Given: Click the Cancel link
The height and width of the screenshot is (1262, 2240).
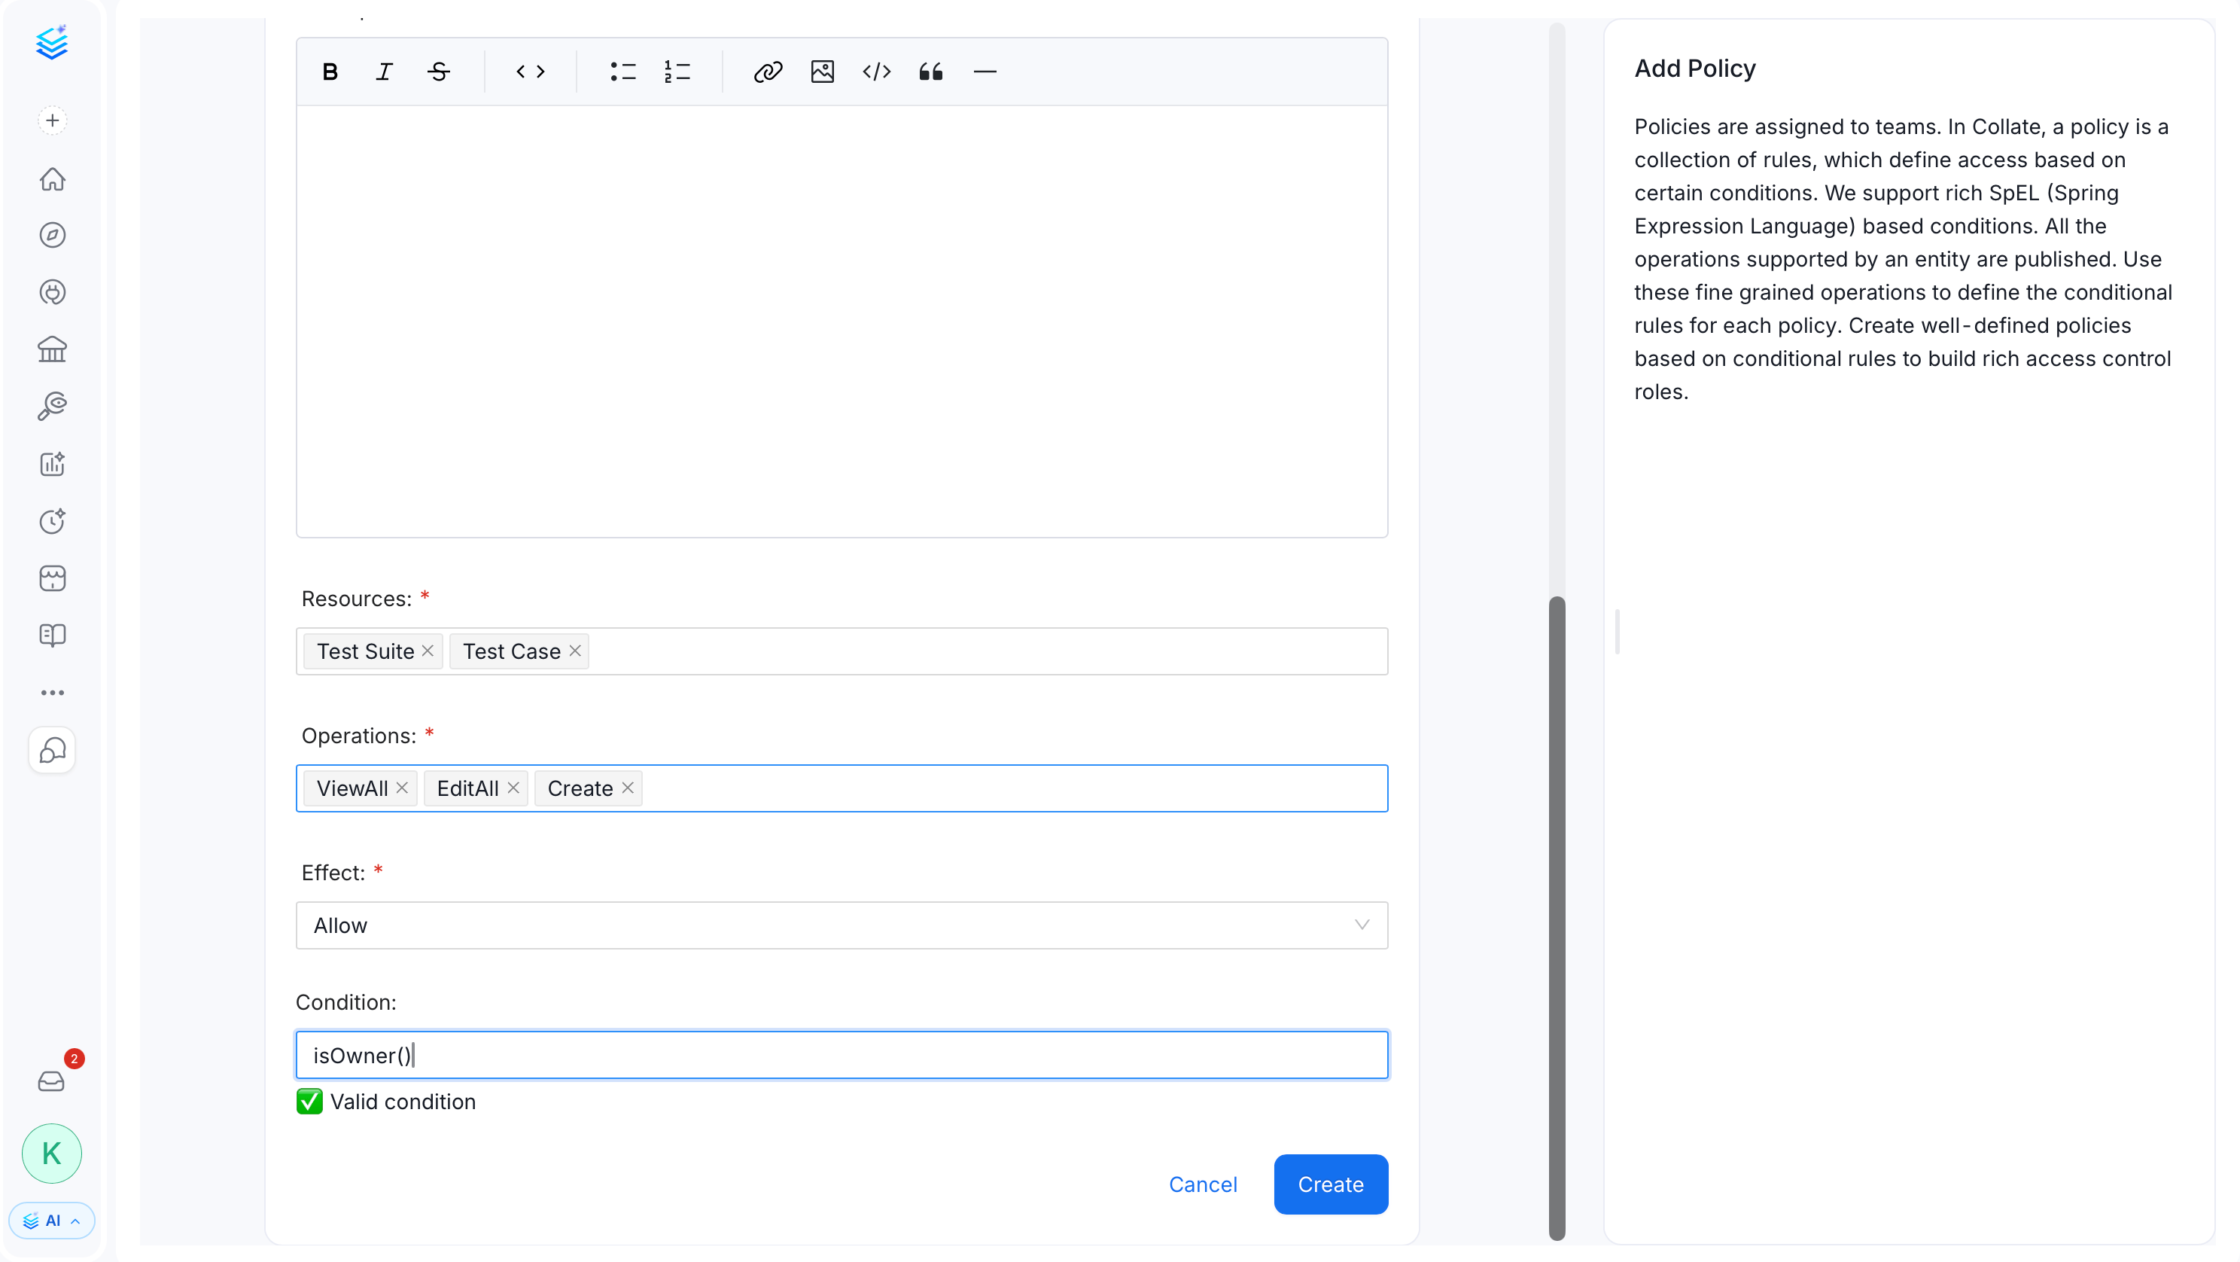Looking at the screenshot, I should click(x=1203, y=1185).
